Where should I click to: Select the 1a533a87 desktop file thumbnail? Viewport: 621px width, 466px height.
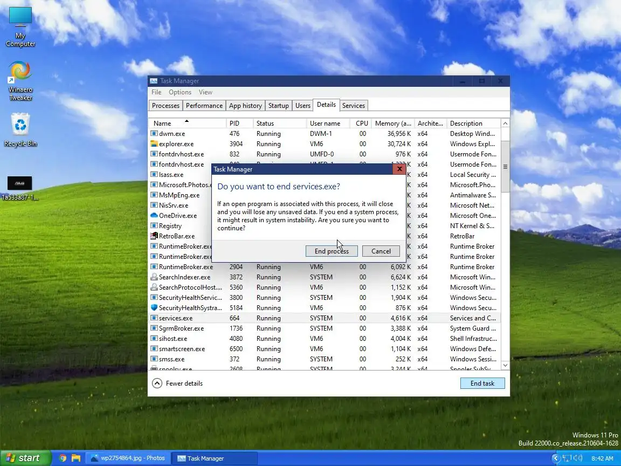(x=20, y=188)
